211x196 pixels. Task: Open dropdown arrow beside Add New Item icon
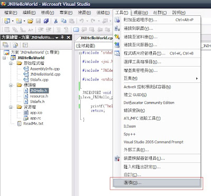[x=24, y=21]
